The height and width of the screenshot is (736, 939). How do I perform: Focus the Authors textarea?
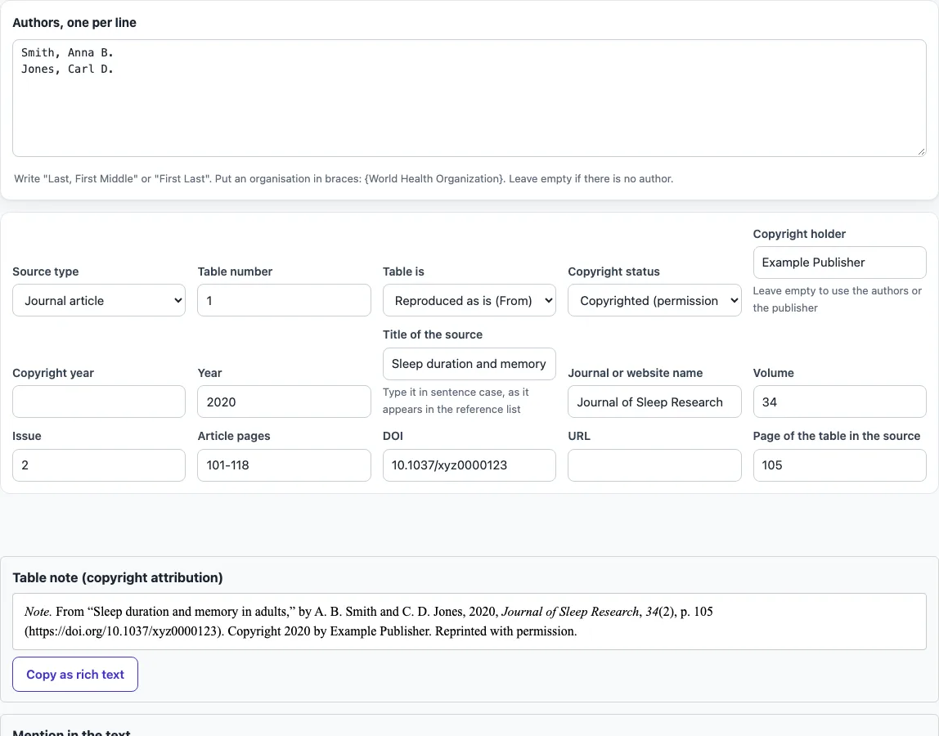pyautogui.click(x=469, y=98)
